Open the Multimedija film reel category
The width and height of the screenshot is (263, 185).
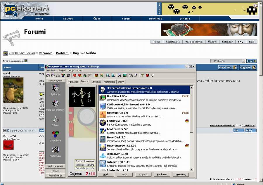pyautogui.click(x=55, y=150)
